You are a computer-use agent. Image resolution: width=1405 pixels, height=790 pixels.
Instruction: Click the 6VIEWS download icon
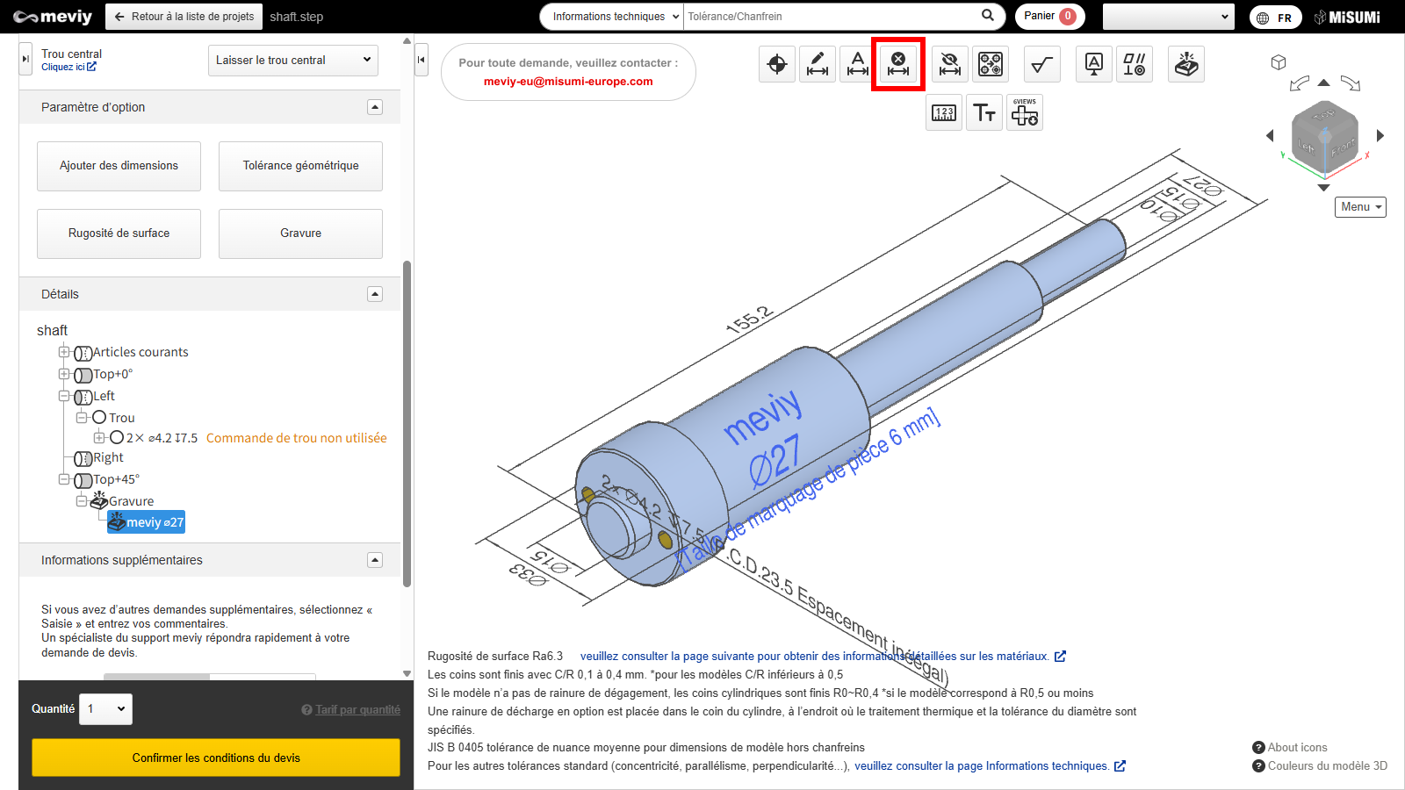(1025, 112)
